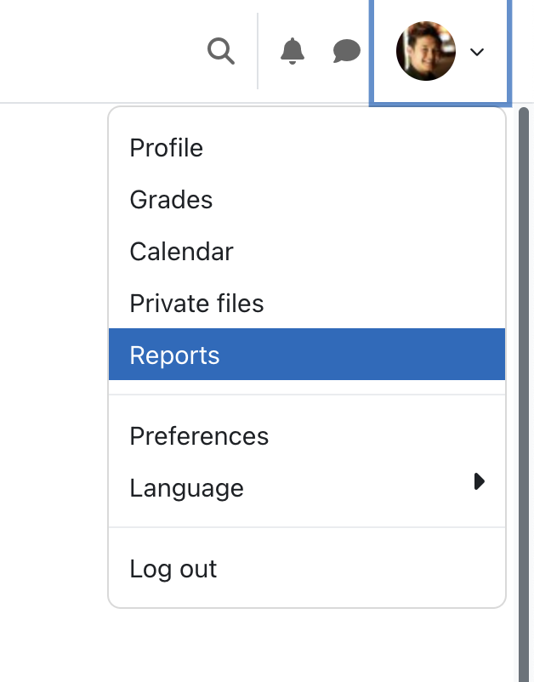Toggle the focused user menu button

point(440,52)
